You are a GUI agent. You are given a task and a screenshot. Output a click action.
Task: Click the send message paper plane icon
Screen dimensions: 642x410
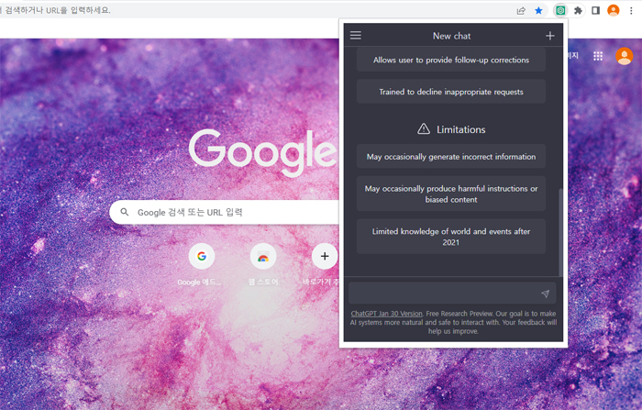click(545, 294)
